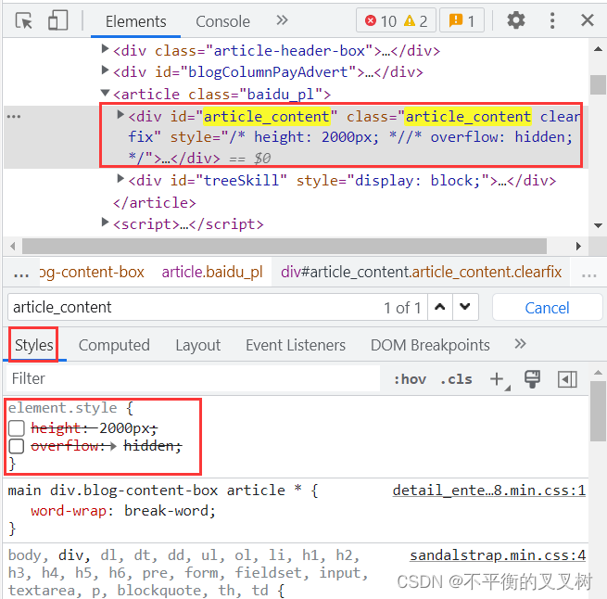Click the DOM tree horizontal scrollbar thumb

coord(285,246)
